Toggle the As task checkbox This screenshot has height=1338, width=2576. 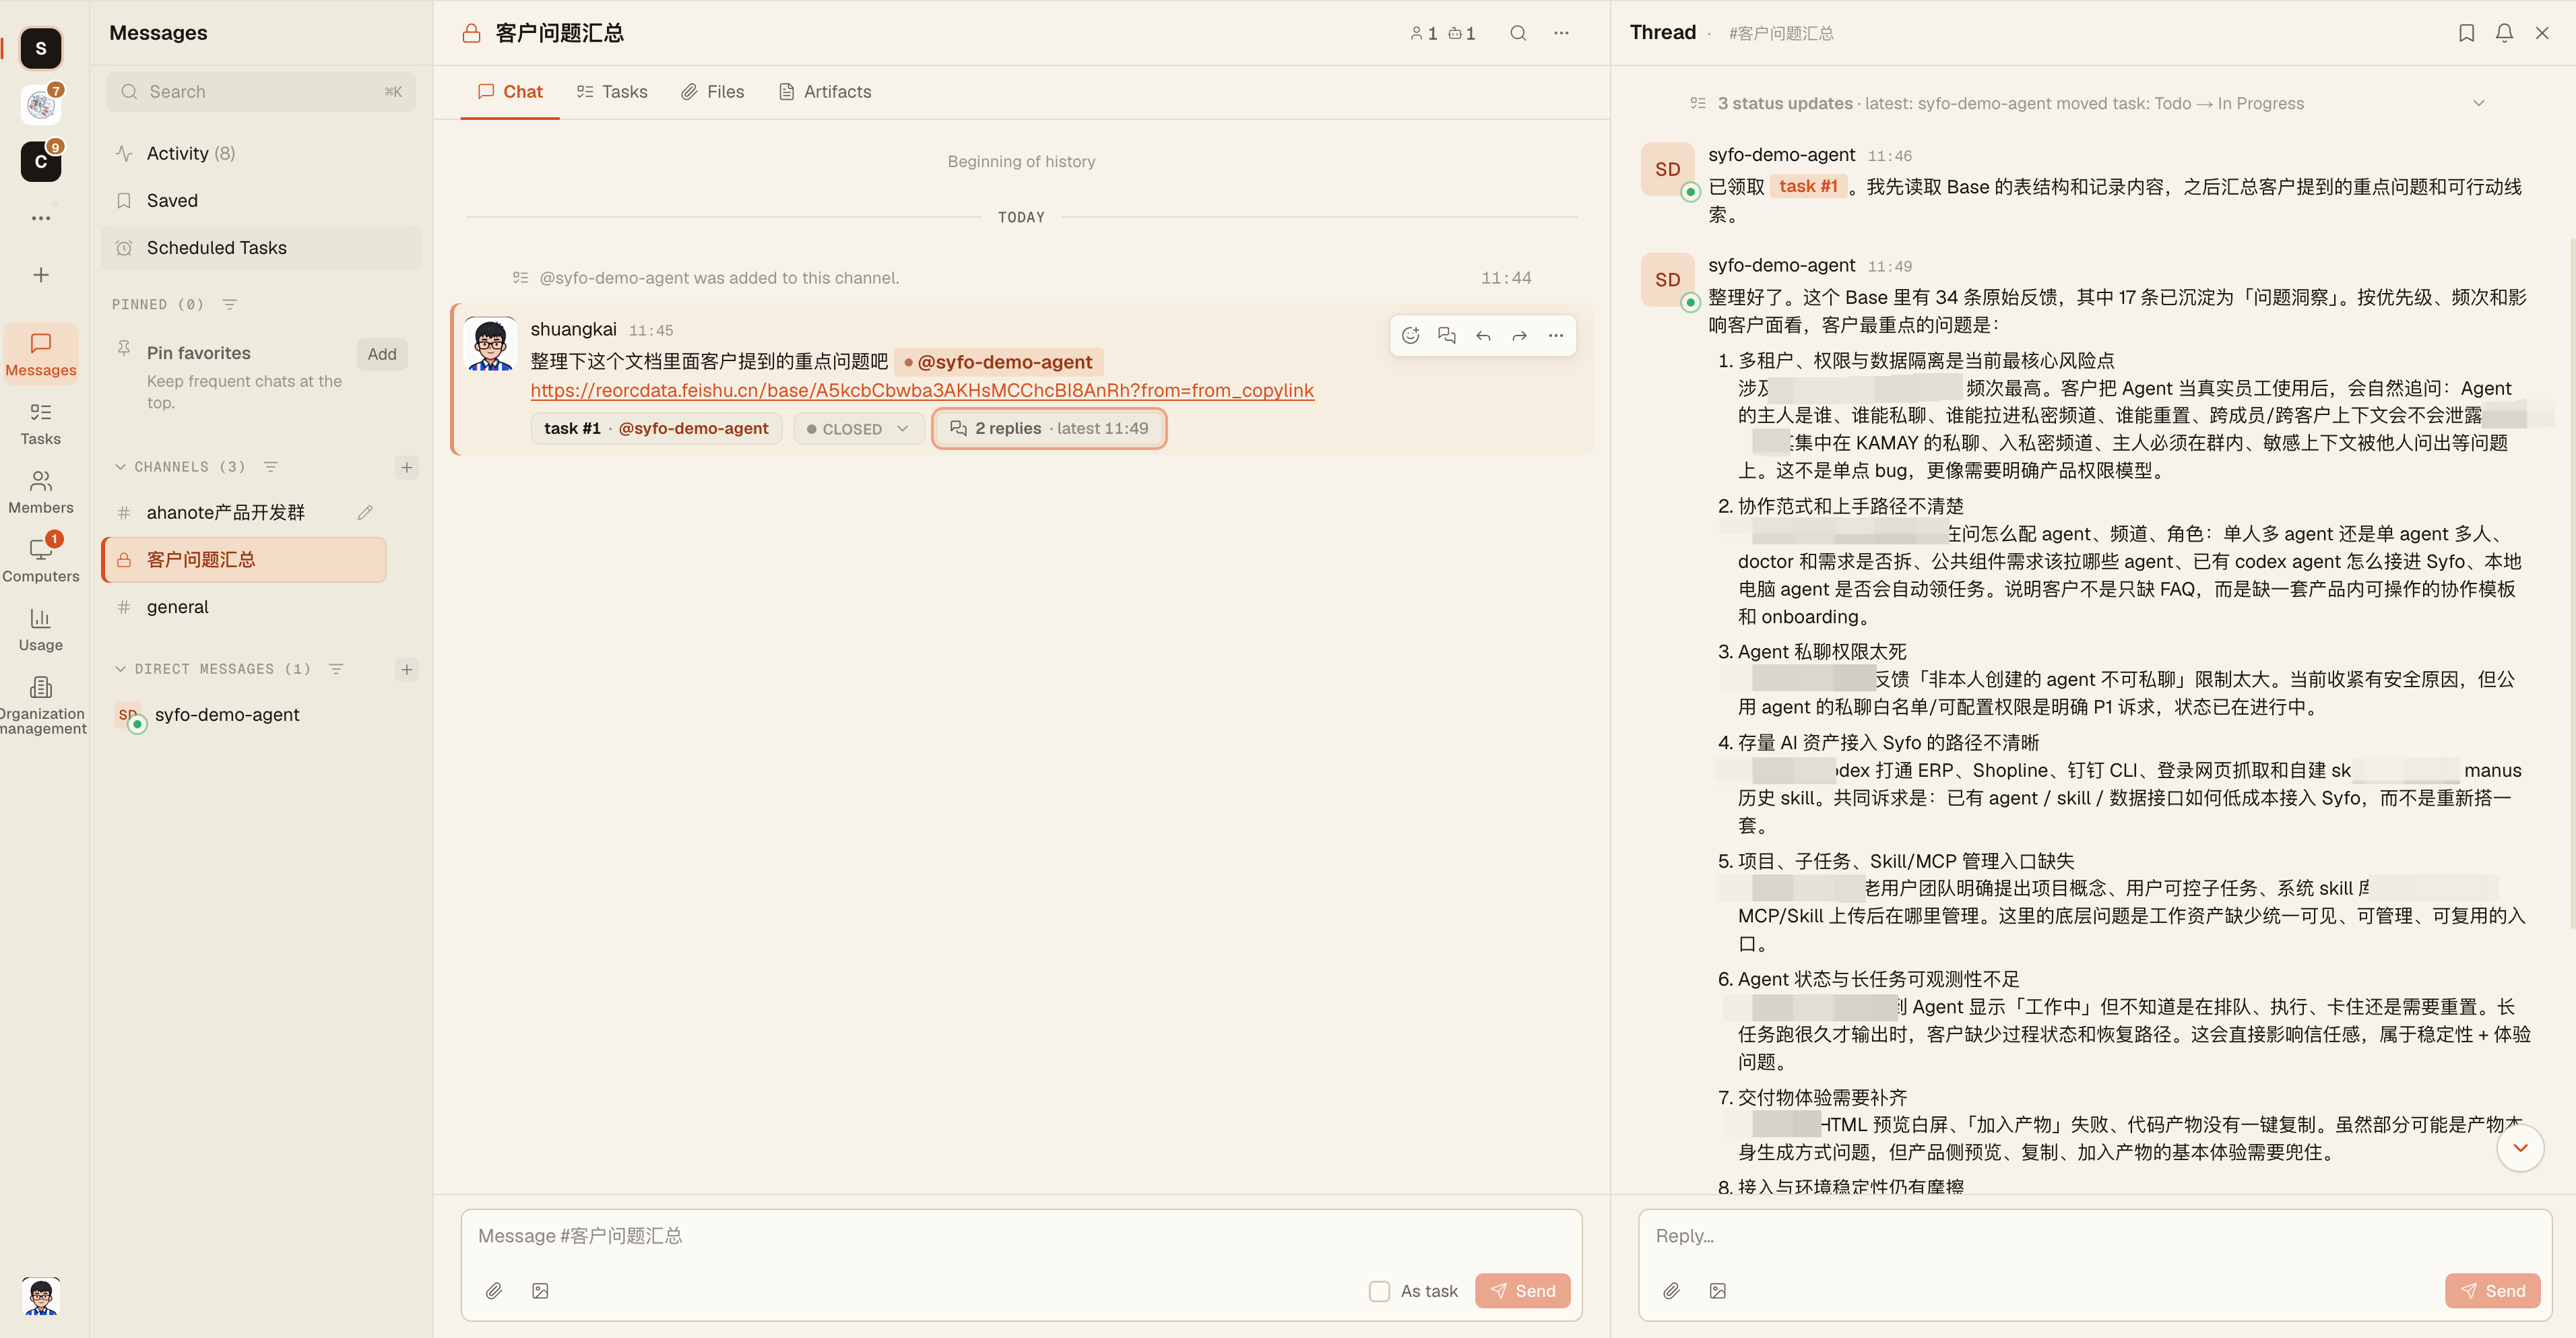coord(1379,1291)
